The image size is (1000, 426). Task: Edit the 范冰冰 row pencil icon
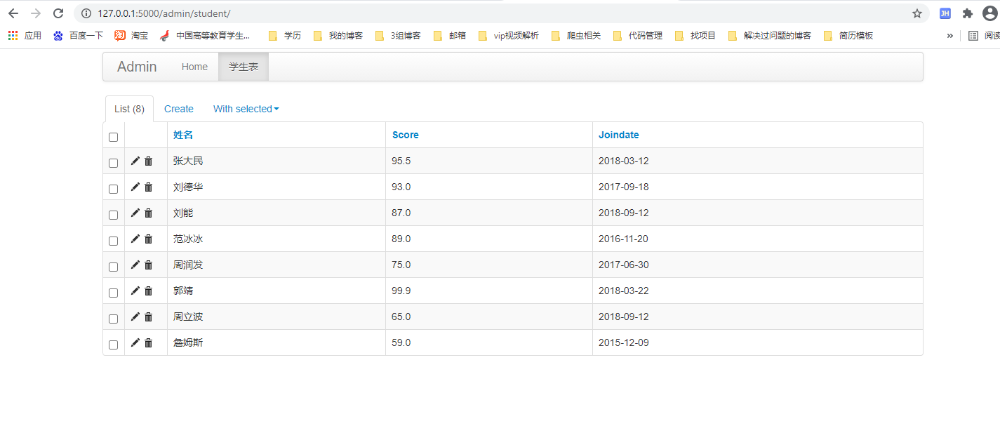coord(135,239)
